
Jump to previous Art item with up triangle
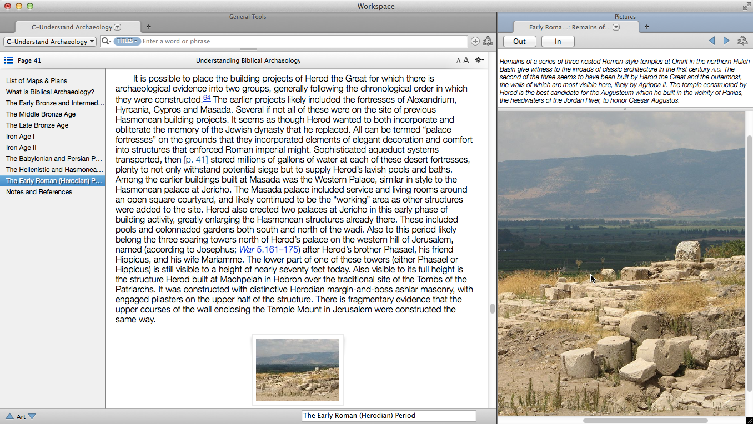click(x=9, y=416)
